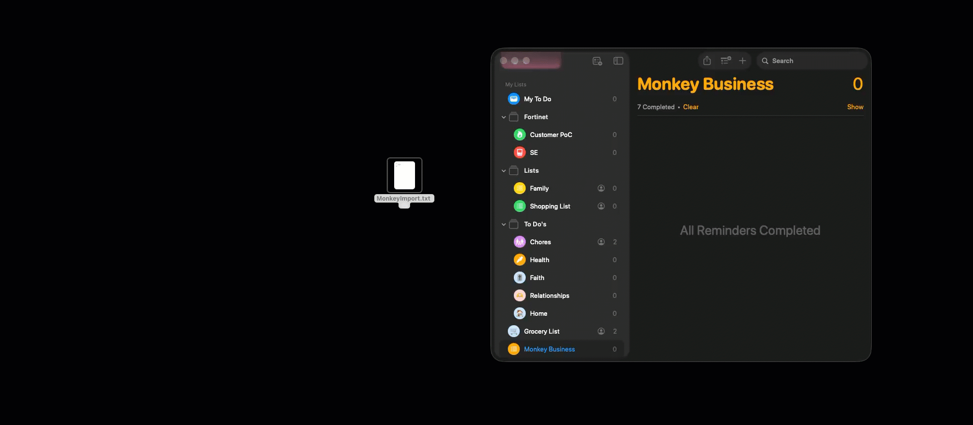This screenshot has height=425, width=973.
Task: Click the Health orange icon
Action: point(520,260)
